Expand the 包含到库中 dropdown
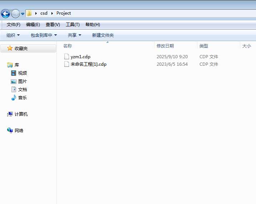 44,35
